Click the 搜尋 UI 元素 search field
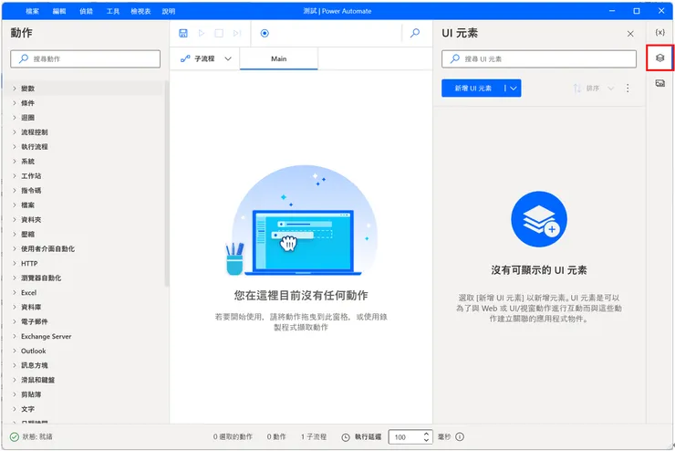Screen dimensions: 675x451 pos(539,59)
